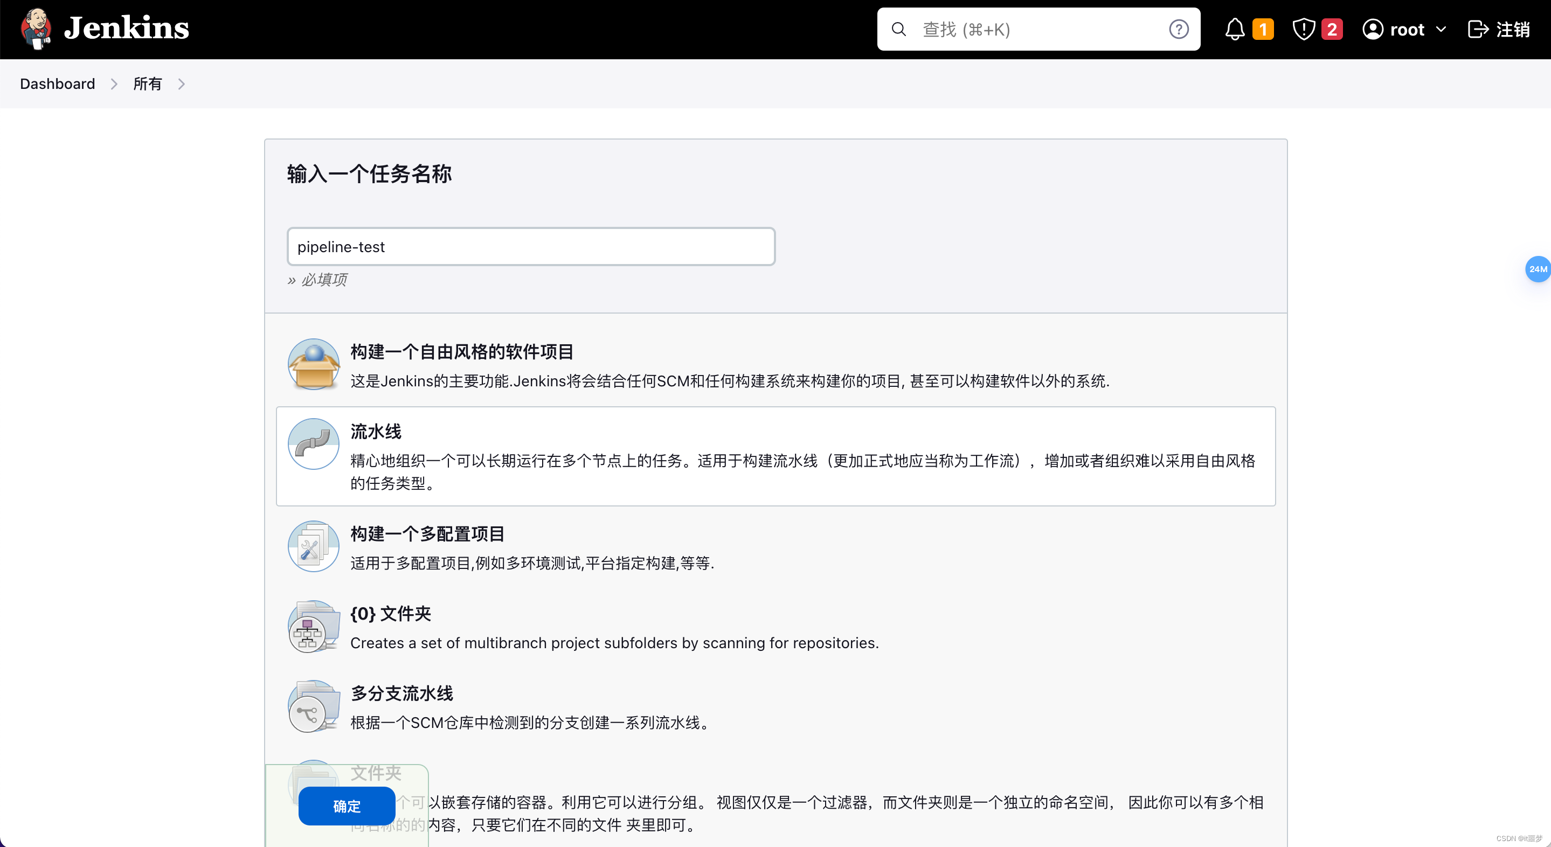1551x847 pixels.
Task: Click the 24M floating badge
Action: point(1538,269)
